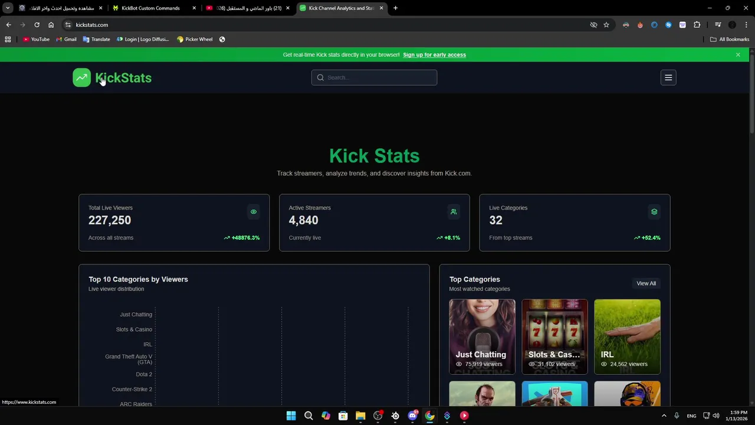Open the YouTube bookmark
The image size is (755, 425).
point(36,40)
